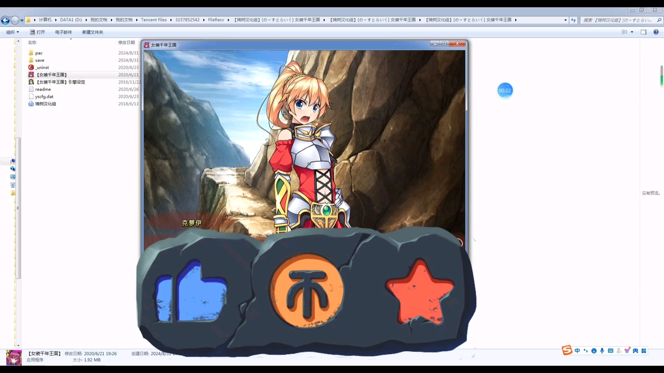Select the save folder
The width and height of the screenshot is (664, 373).
(x=39, y=60)
